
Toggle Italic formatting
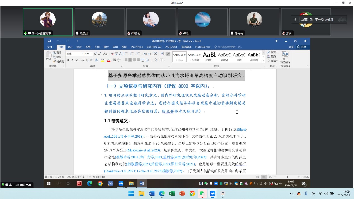[72, 60]
